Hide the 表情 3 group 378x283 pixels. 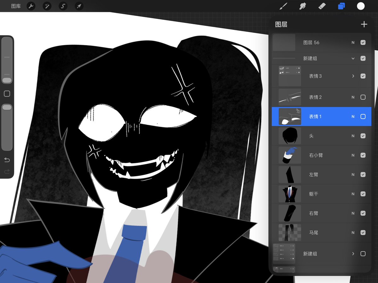pos(363,76)
